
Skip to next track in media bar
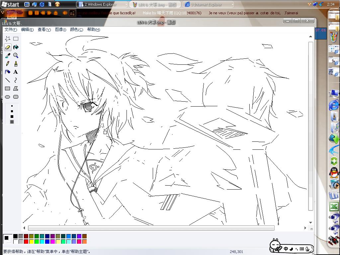(x=49, y=13)
